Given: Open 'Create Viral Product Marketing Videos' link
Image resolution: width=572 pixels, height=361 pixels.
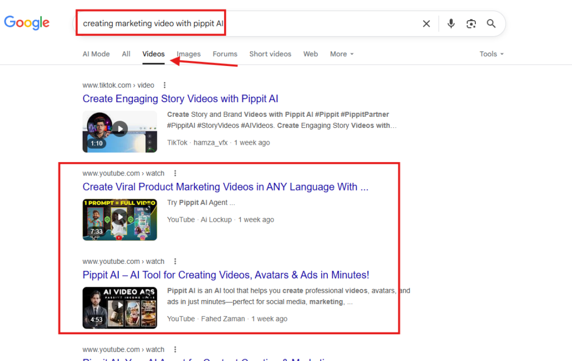Looking at the screenshot, I should pos(225,187).
